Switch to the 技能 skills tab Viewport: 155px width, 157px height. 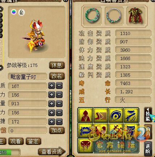(x=148, y=115)
